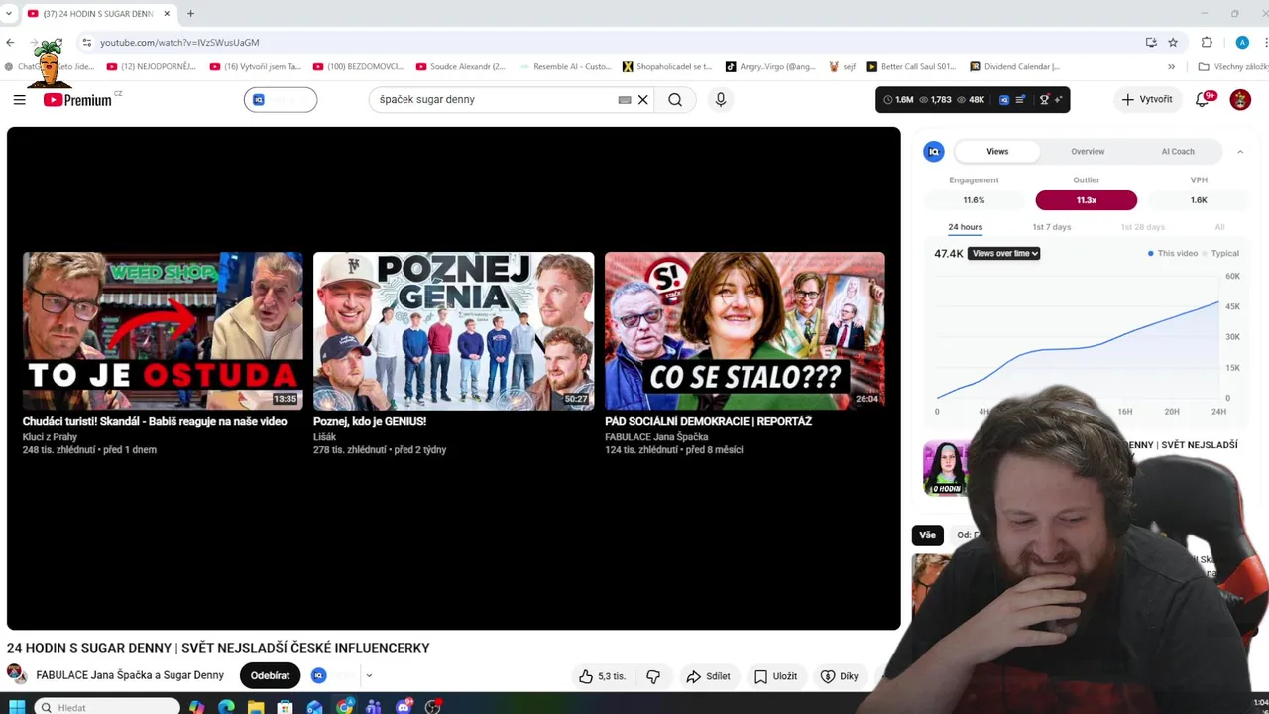Open the account avatar menu

[1240, 99]
